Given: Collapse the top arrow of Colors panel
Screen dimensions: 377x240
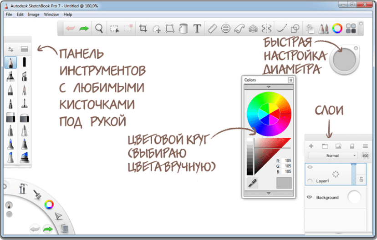Looking at the screenshot, I should point(268,86).
